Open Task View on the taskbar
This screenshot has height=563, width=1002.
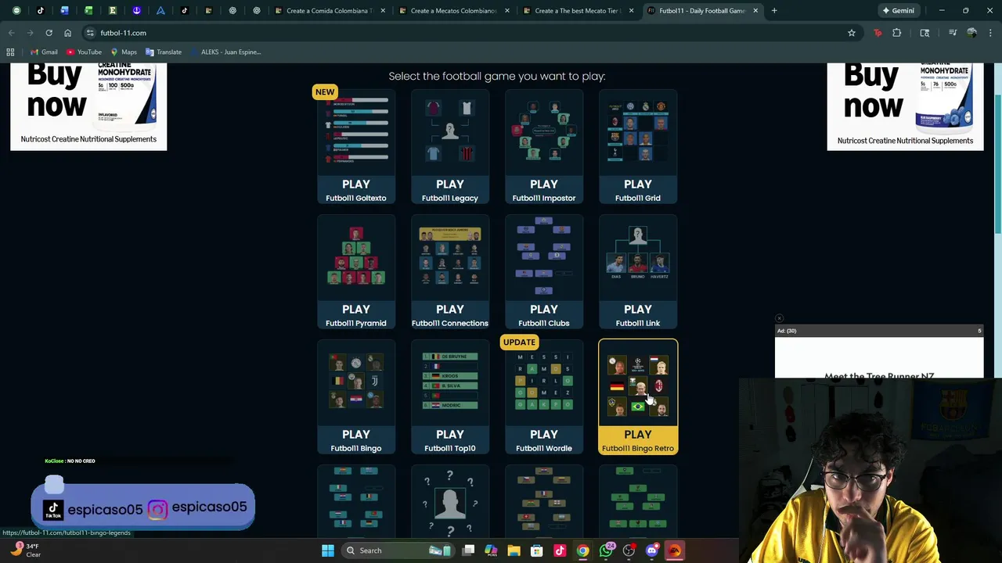468,550
